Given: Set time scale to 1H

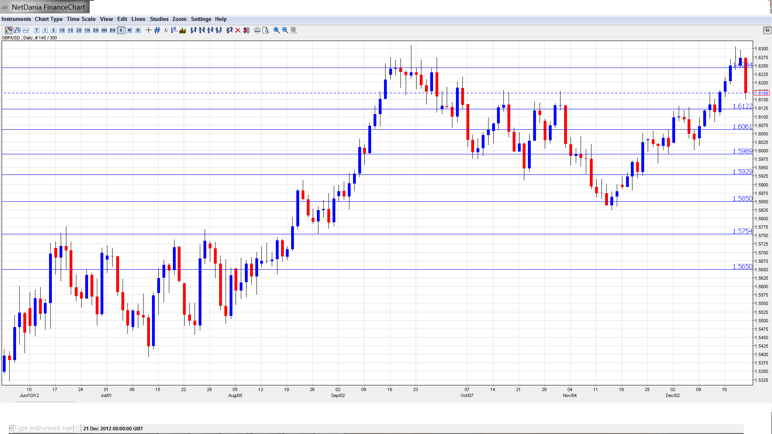Looking at the screenshot, I should (87, 30).
